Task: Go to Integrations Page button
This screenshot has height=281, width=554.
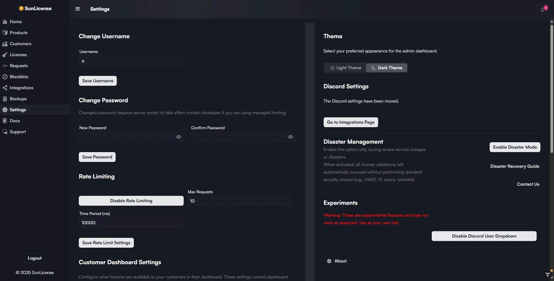Action: coord(351,122)
